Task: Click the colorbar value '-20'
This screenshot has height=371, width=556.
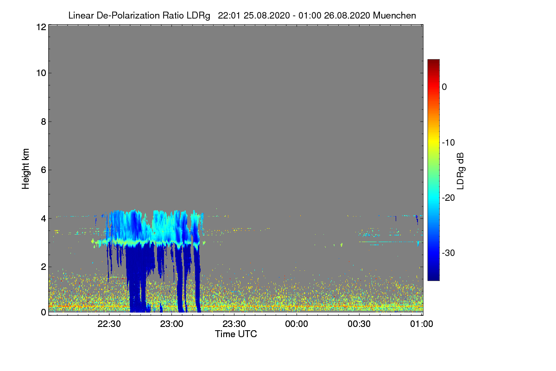Action: [449, 198]
